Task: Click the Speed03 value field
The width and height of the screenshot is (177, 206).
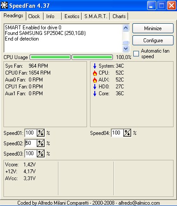Action: click(31, 153)
